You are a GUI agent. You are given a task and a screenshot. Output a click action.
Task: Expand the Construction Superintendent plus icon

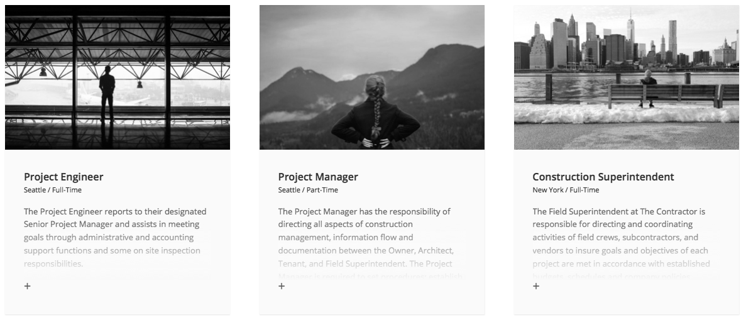536,286
